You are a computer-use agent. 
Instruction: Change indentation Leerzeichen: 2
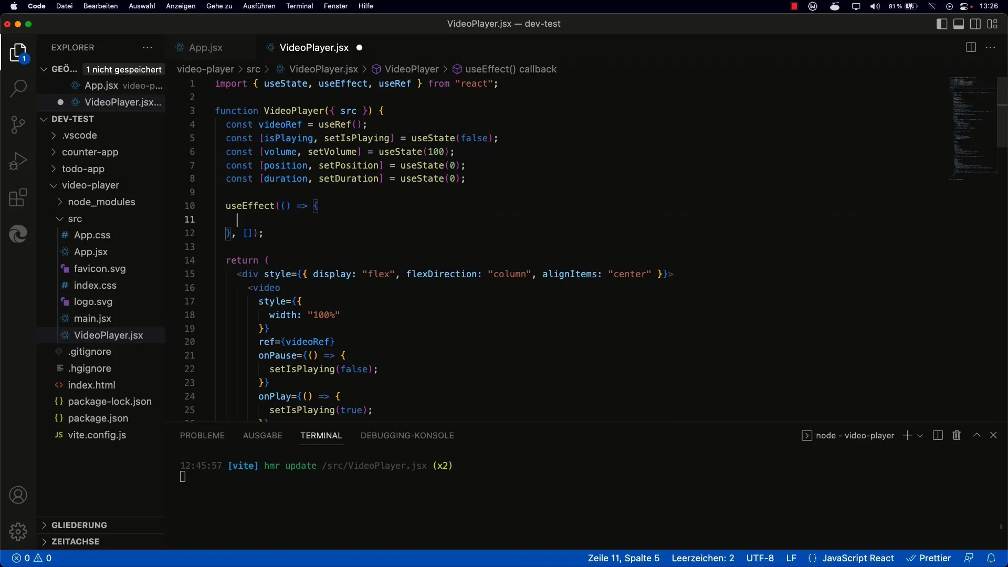702,558
